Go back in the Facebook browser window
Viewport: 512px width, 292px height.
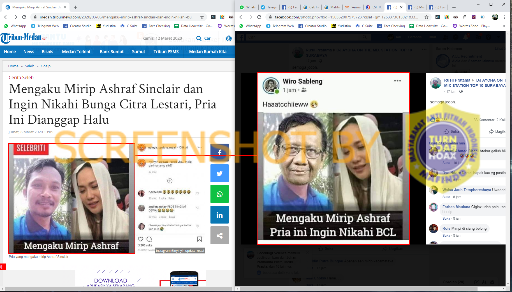coord(241,17)
